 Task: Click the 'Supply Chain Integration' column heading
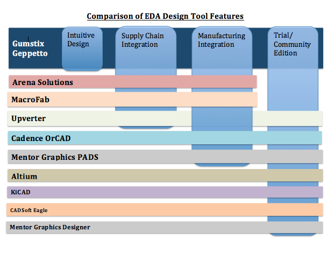(x=142, y=40)
